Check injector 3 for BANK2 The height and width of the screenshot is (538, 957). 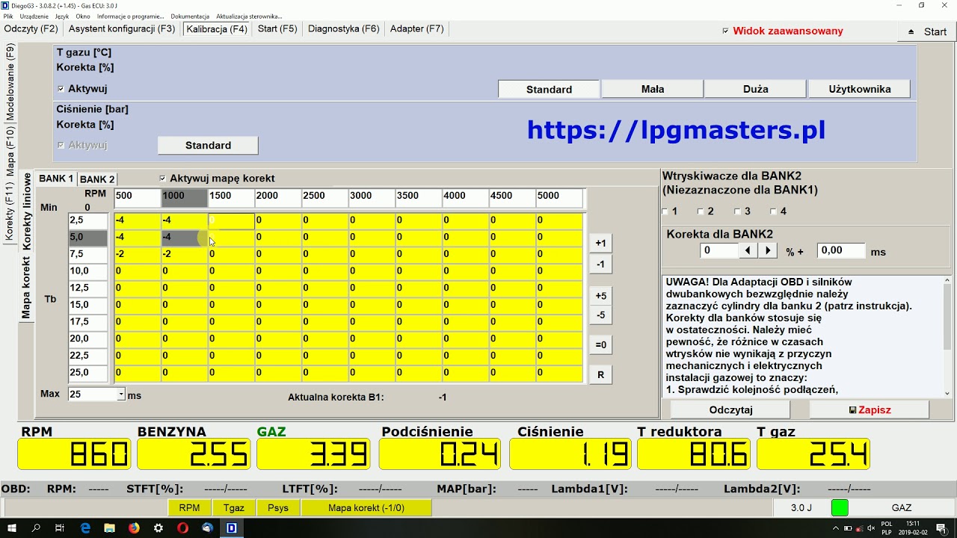737,211
